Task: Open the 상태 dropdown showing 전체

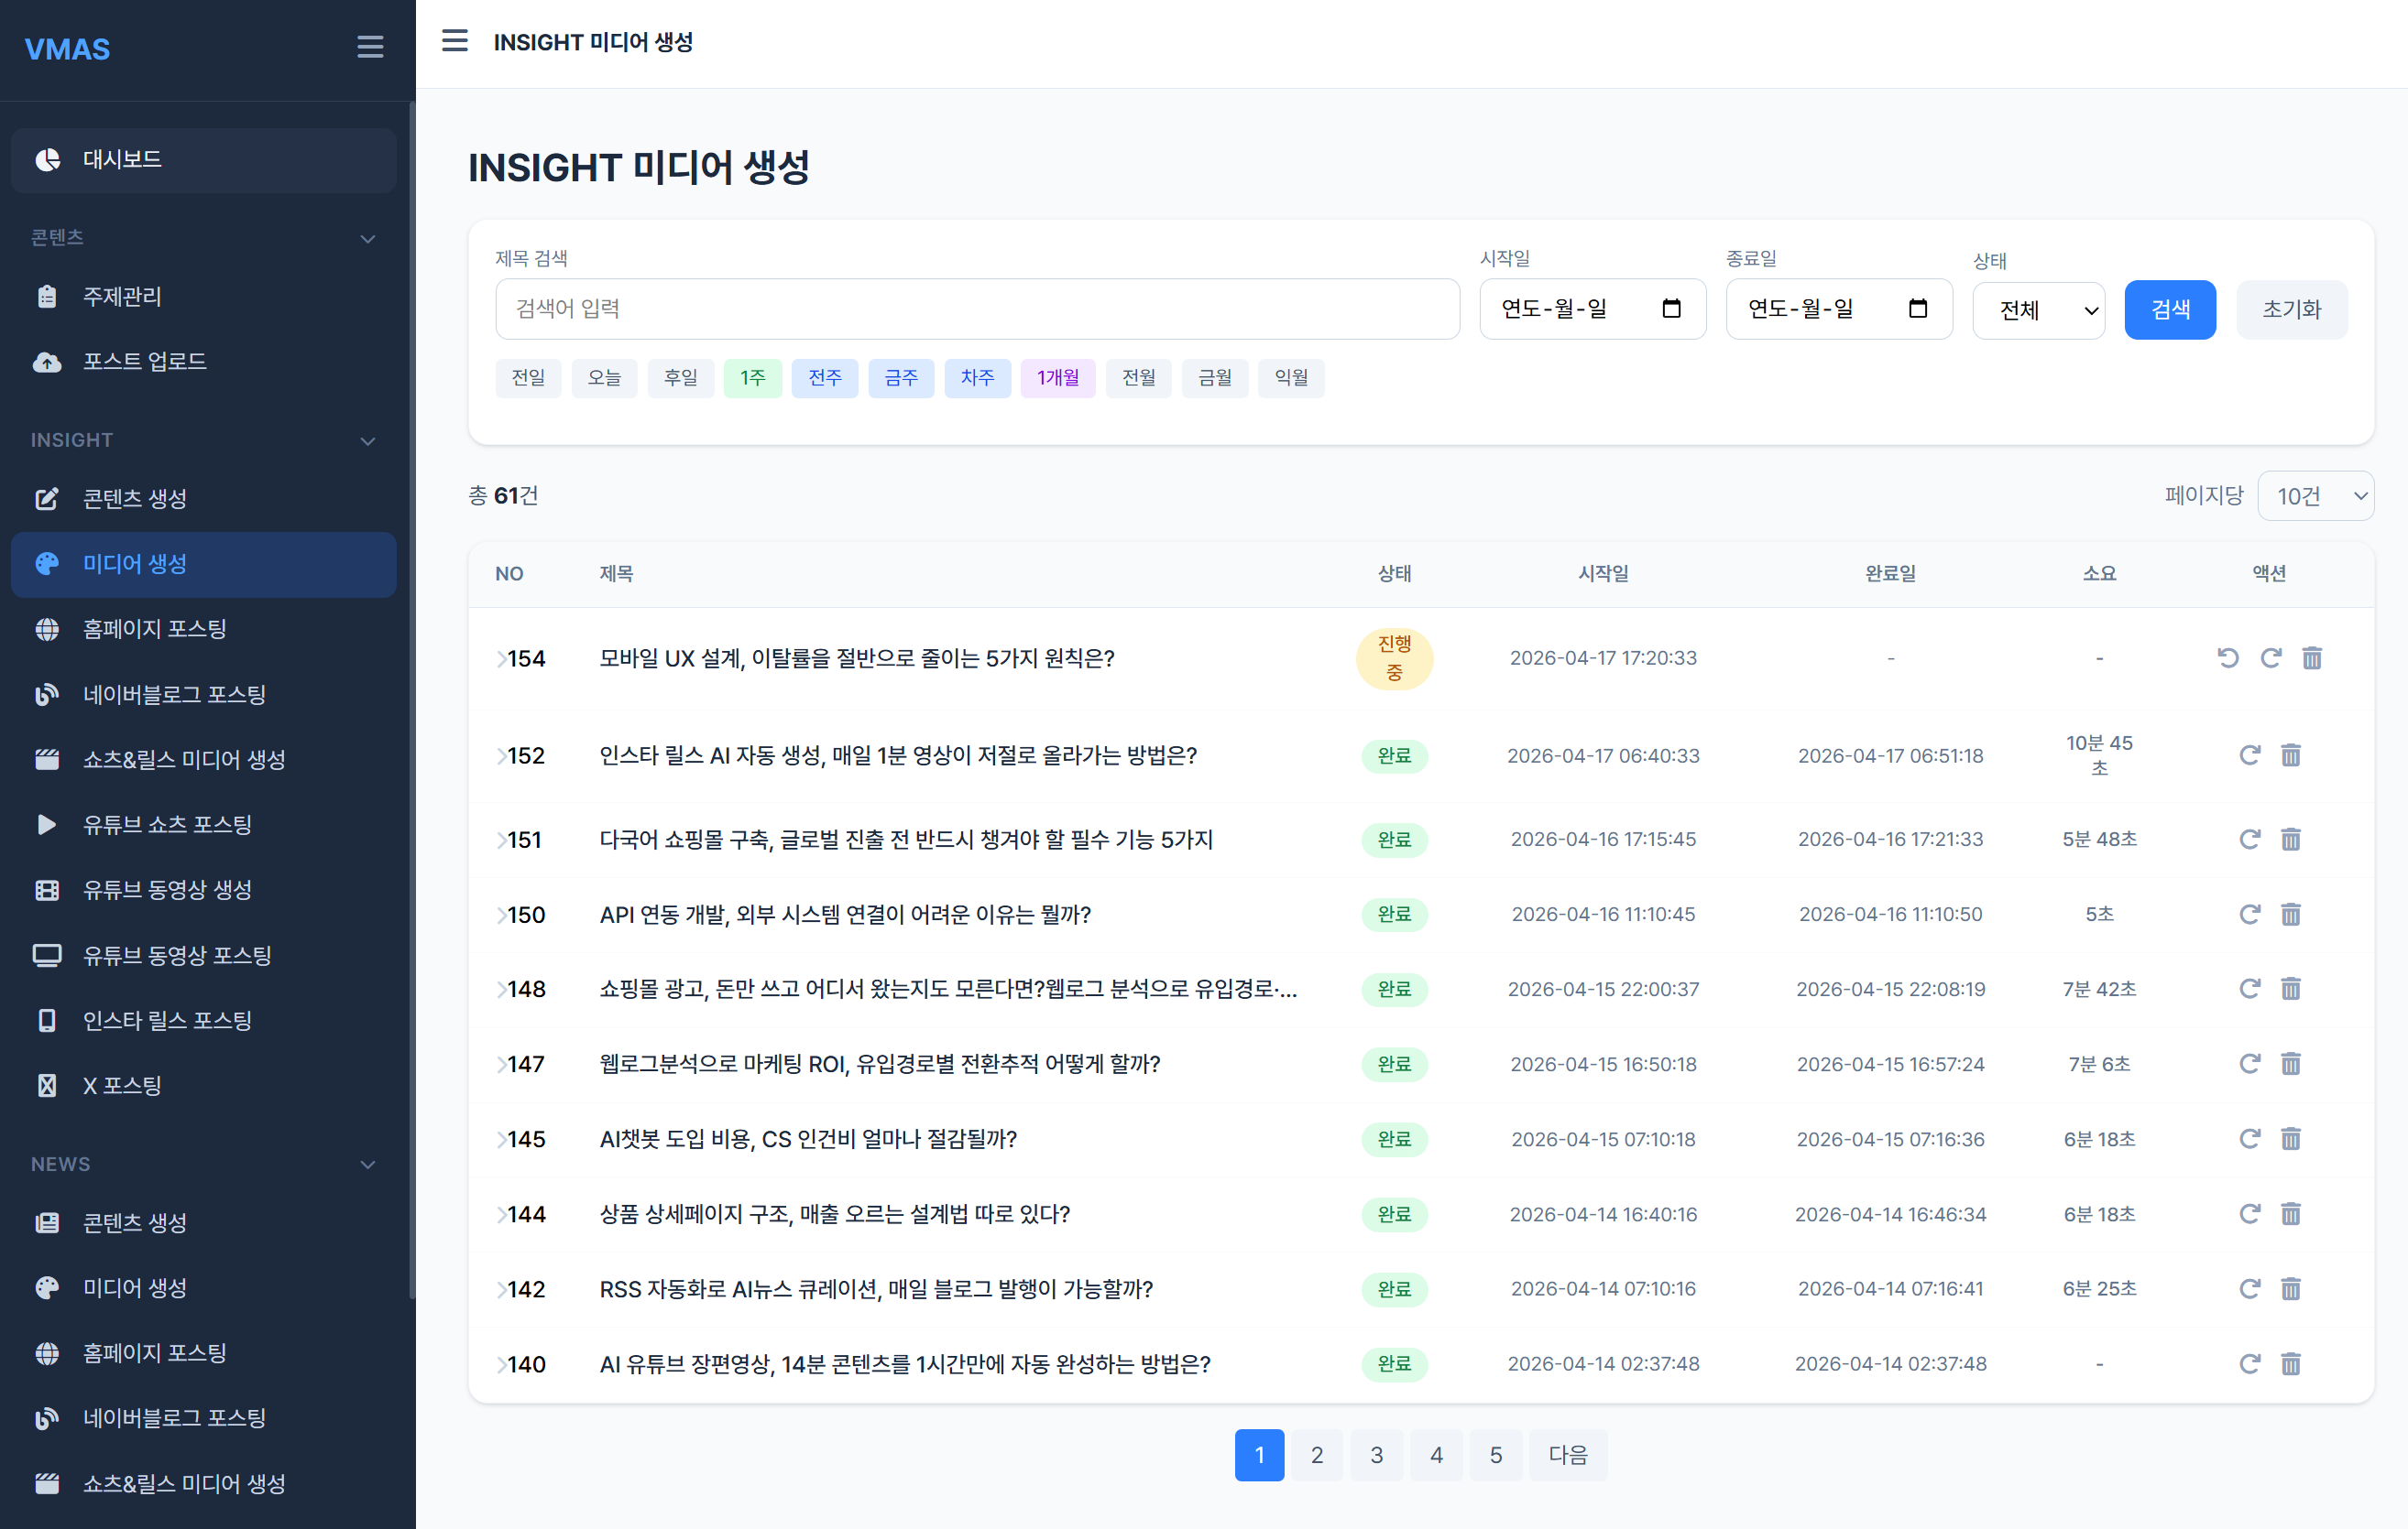Action: pos(2038,309)
